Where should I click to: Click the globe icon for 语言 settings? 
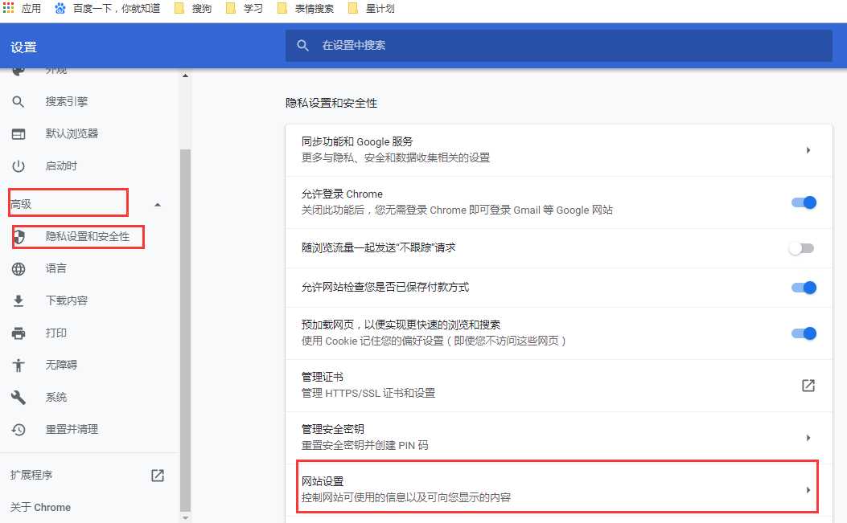pyautogui.click(x=19, y=268)
